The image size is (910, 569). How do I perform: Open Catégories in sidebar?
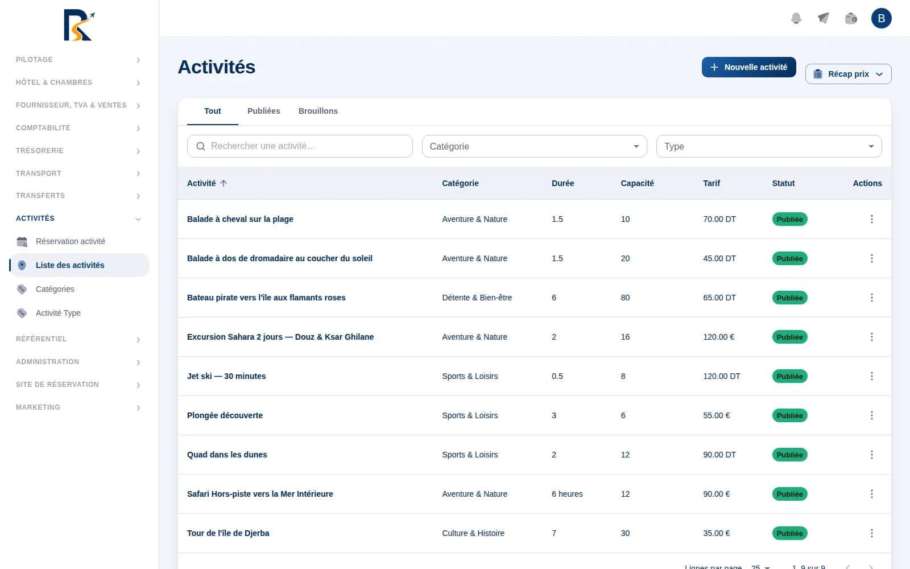pyautogui.click(x=79, y=289)
